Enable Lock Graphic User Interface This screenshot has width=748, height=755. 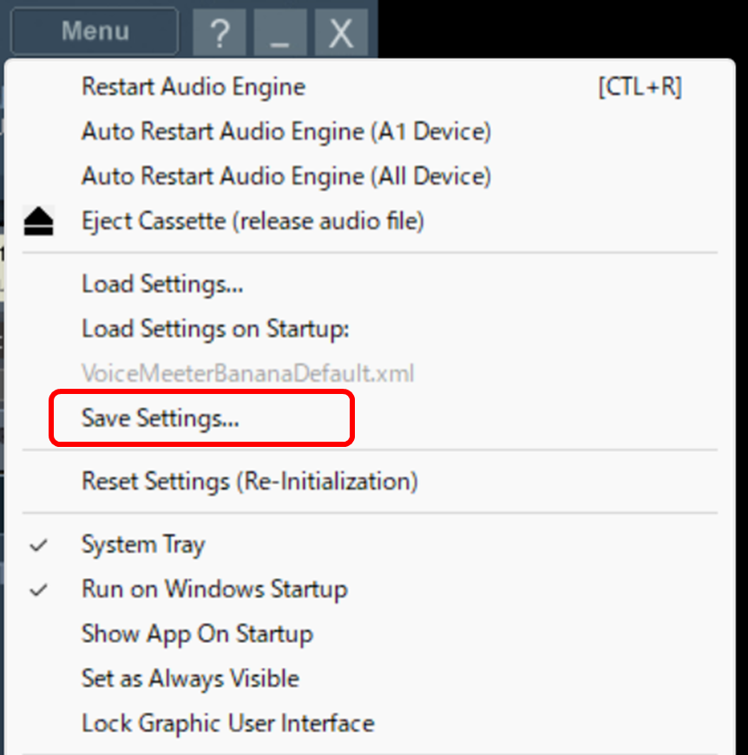[227, 723]
